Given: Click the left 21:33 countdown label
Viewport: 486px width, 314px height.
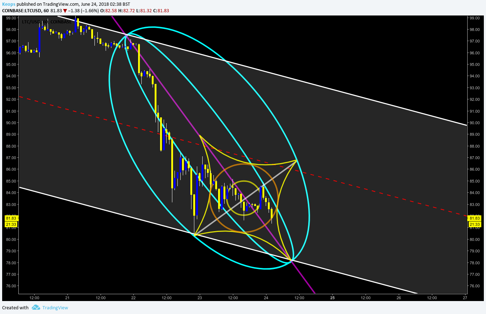Looking at the screenshot, I should [11, 224].
